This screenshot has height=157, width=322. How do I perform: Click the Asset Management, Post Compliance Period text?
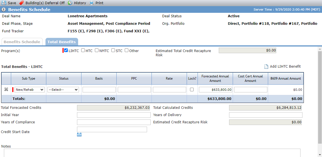109,24
